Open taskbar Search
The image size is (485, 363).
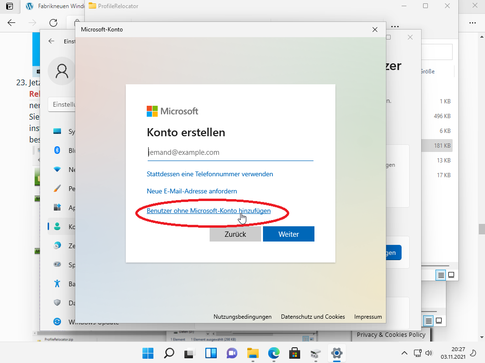pos(169,353)
